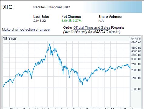Open the 'Official Time and Sales' link
This screenshot has width=144, height=109.
[x=92, y=27]
